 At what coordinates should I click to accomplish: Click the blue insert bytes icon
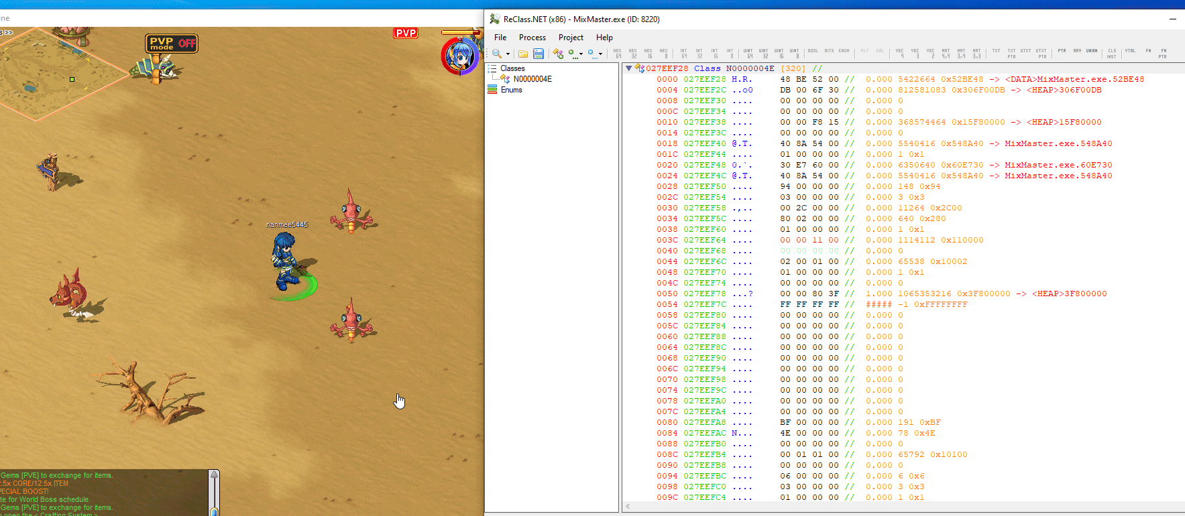tap(591, 53)
